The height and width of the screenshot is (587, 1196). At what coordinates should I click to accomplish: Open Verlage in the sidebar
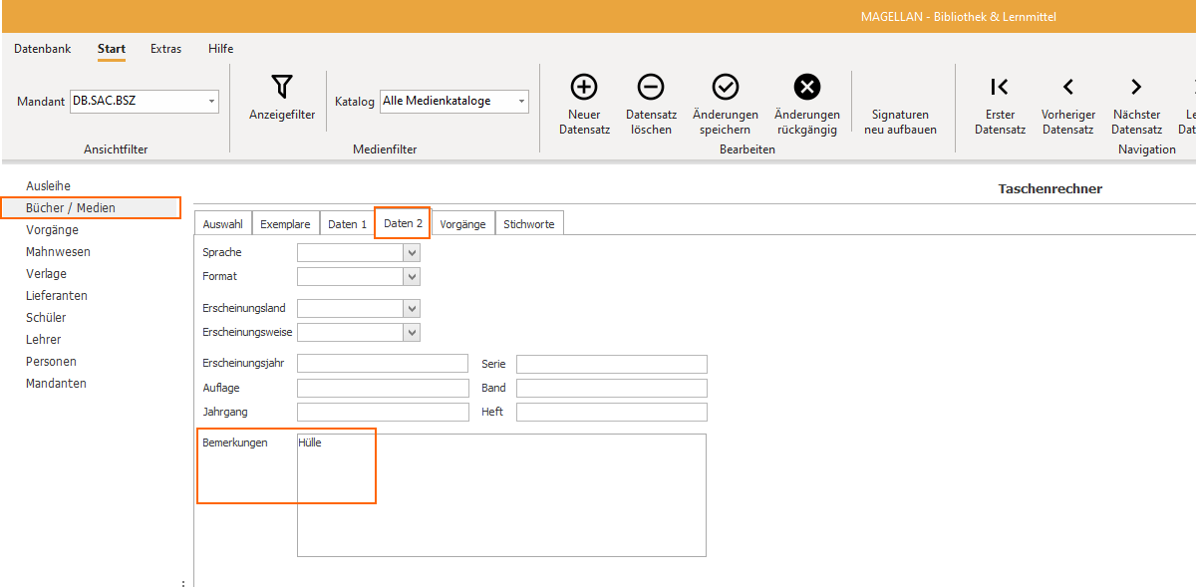pos(46,274)
